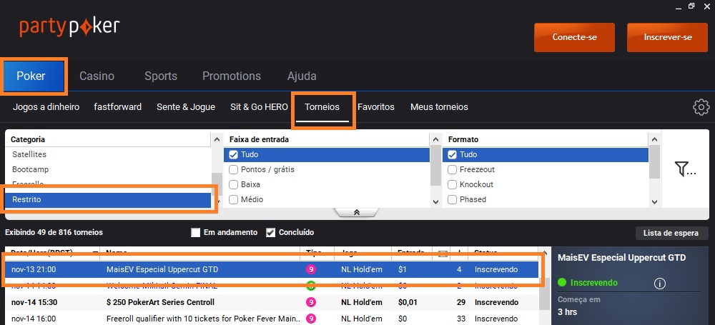Viewport: 715px width, 325px height.
Task: Click the Inscrever-se sign-up button
Action: (x=668, y=37)
